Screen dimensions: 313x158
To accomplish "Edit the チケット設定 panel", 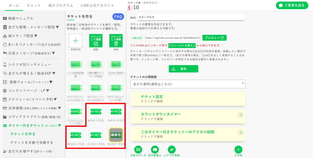I will click(188, 99).
